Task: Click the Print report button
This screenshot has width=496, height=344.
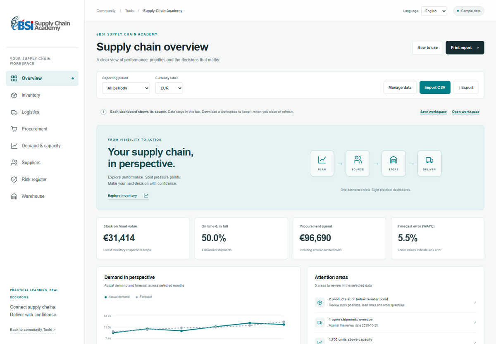Action: coord(465,47)
